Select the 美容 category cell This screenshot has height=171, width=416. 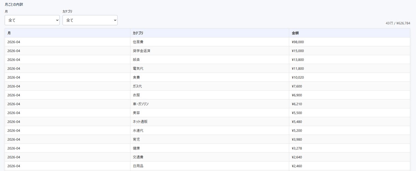210,113
